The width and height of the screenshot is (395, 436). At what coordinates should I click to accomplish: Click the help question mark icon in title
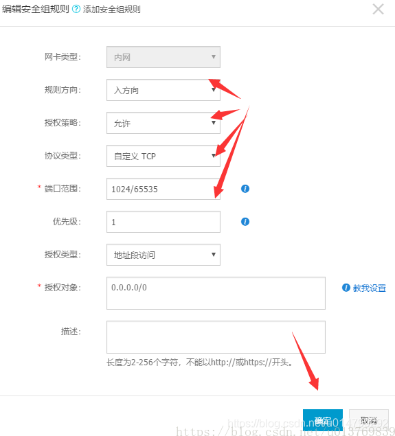pos(76,9)
